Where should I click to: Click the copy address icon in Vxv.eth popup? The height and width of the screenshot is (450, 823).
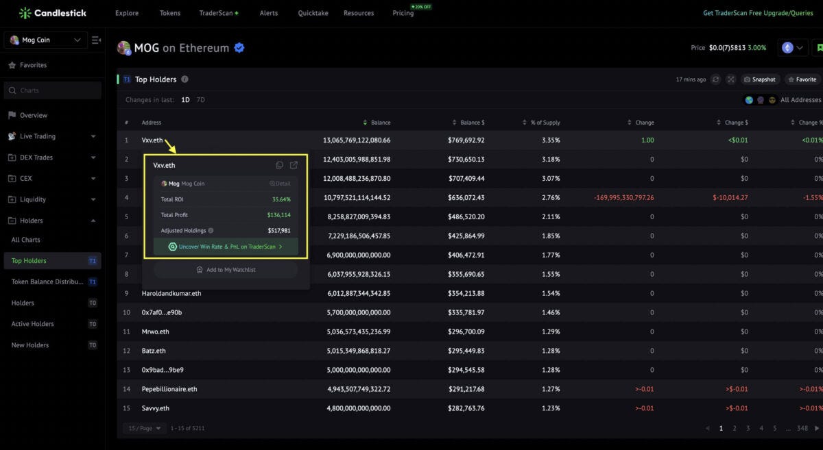(x=278, y=165)
